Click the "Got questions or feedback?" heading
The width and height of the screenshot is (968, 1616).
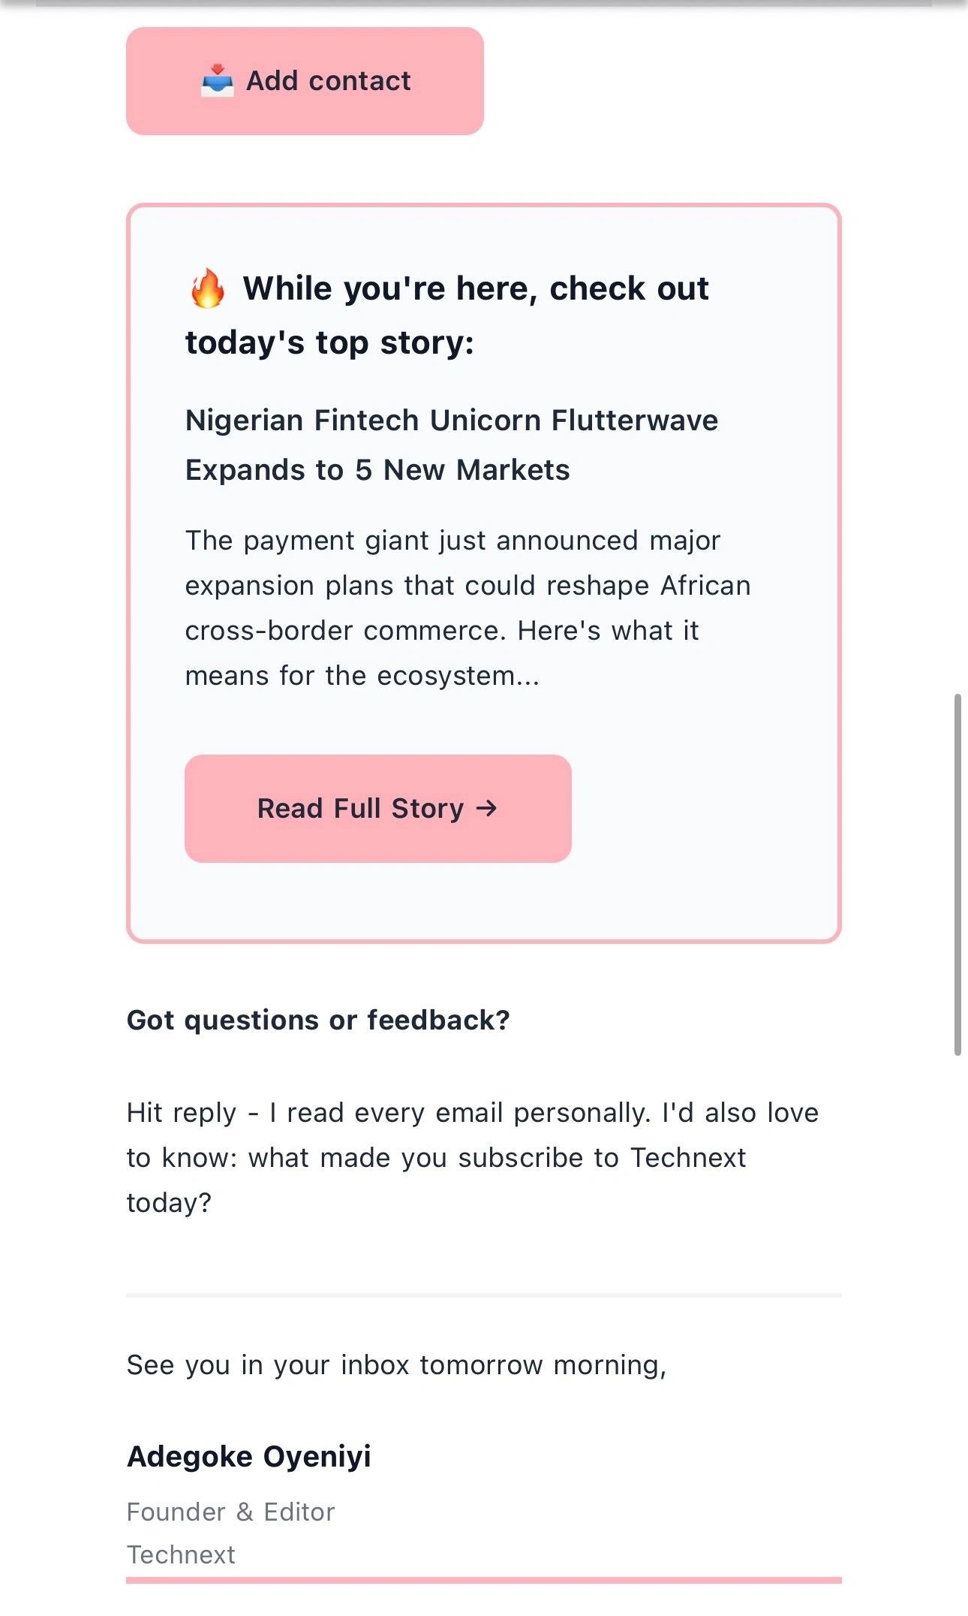click(x=318, y=1020)
